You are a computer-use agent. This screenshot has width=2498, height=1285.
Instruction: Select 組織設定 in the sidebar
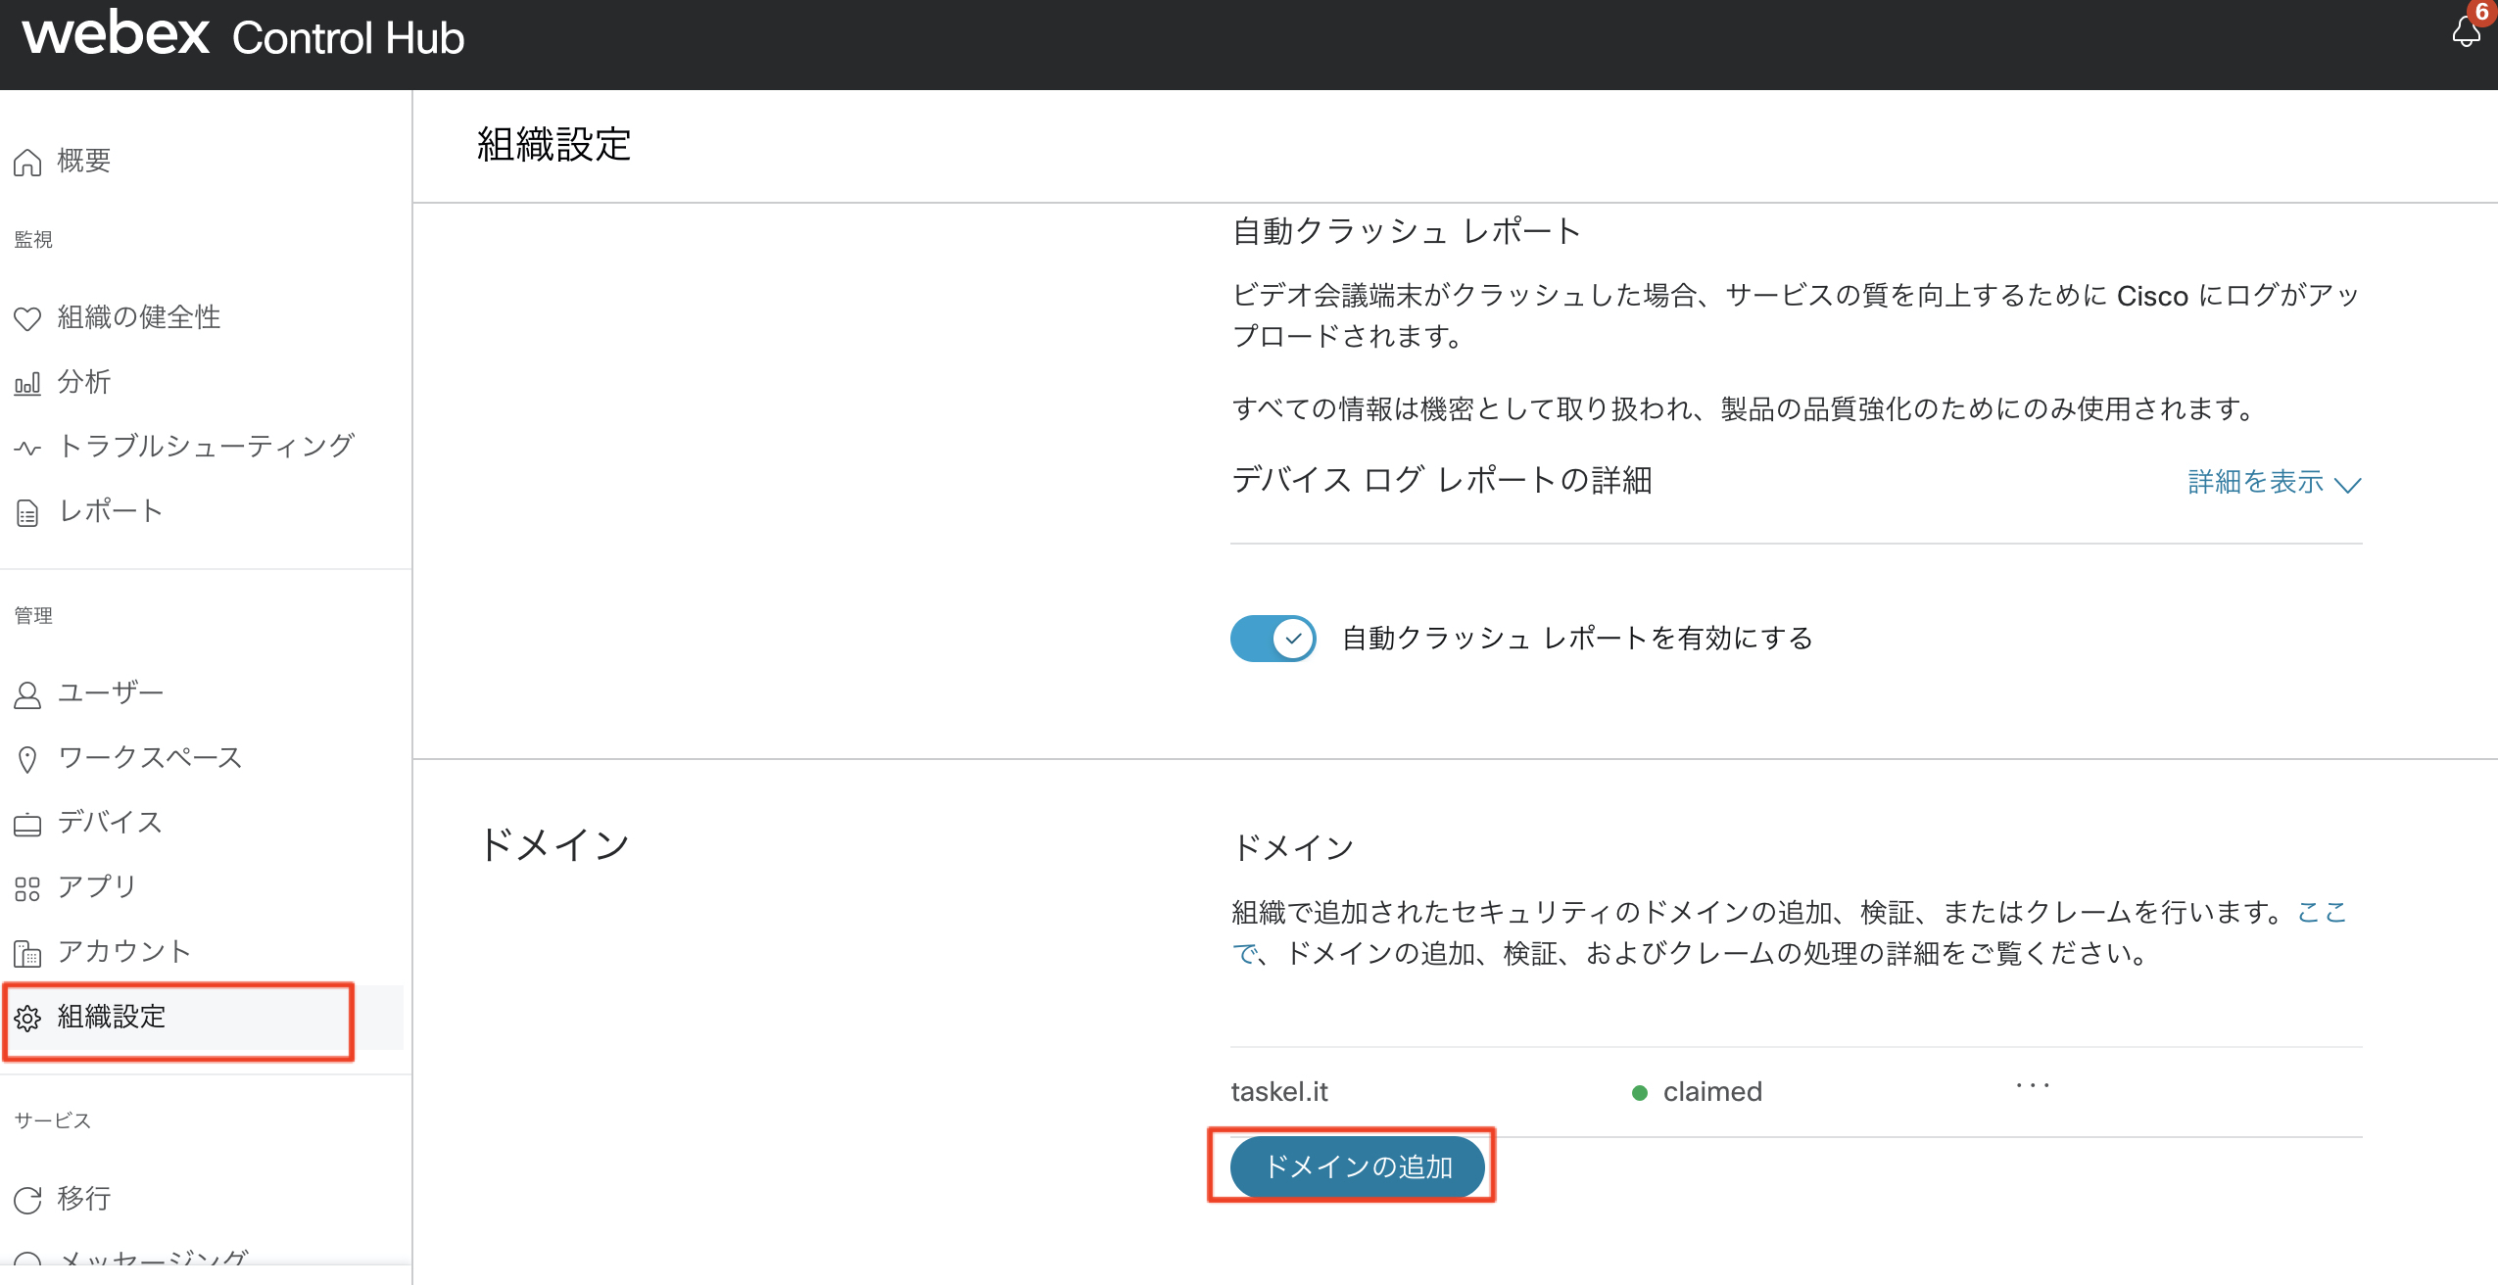pyautogui.click(x=112, y=1017)
